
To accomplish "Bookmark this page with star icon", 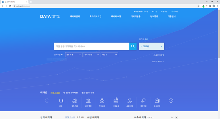I will [x=198, y=6].
